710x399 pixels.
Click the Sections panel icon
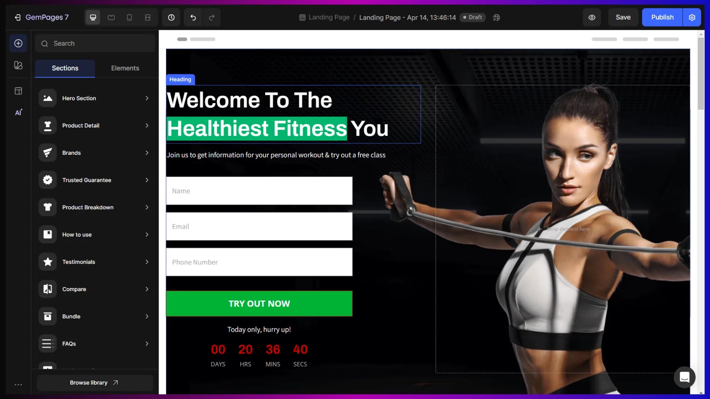tap(18, 43)
